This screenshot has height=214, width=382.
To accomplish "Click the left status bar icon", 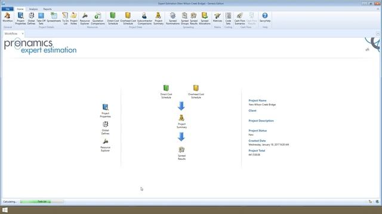I will pyautogui.click(x=370, y=202).
